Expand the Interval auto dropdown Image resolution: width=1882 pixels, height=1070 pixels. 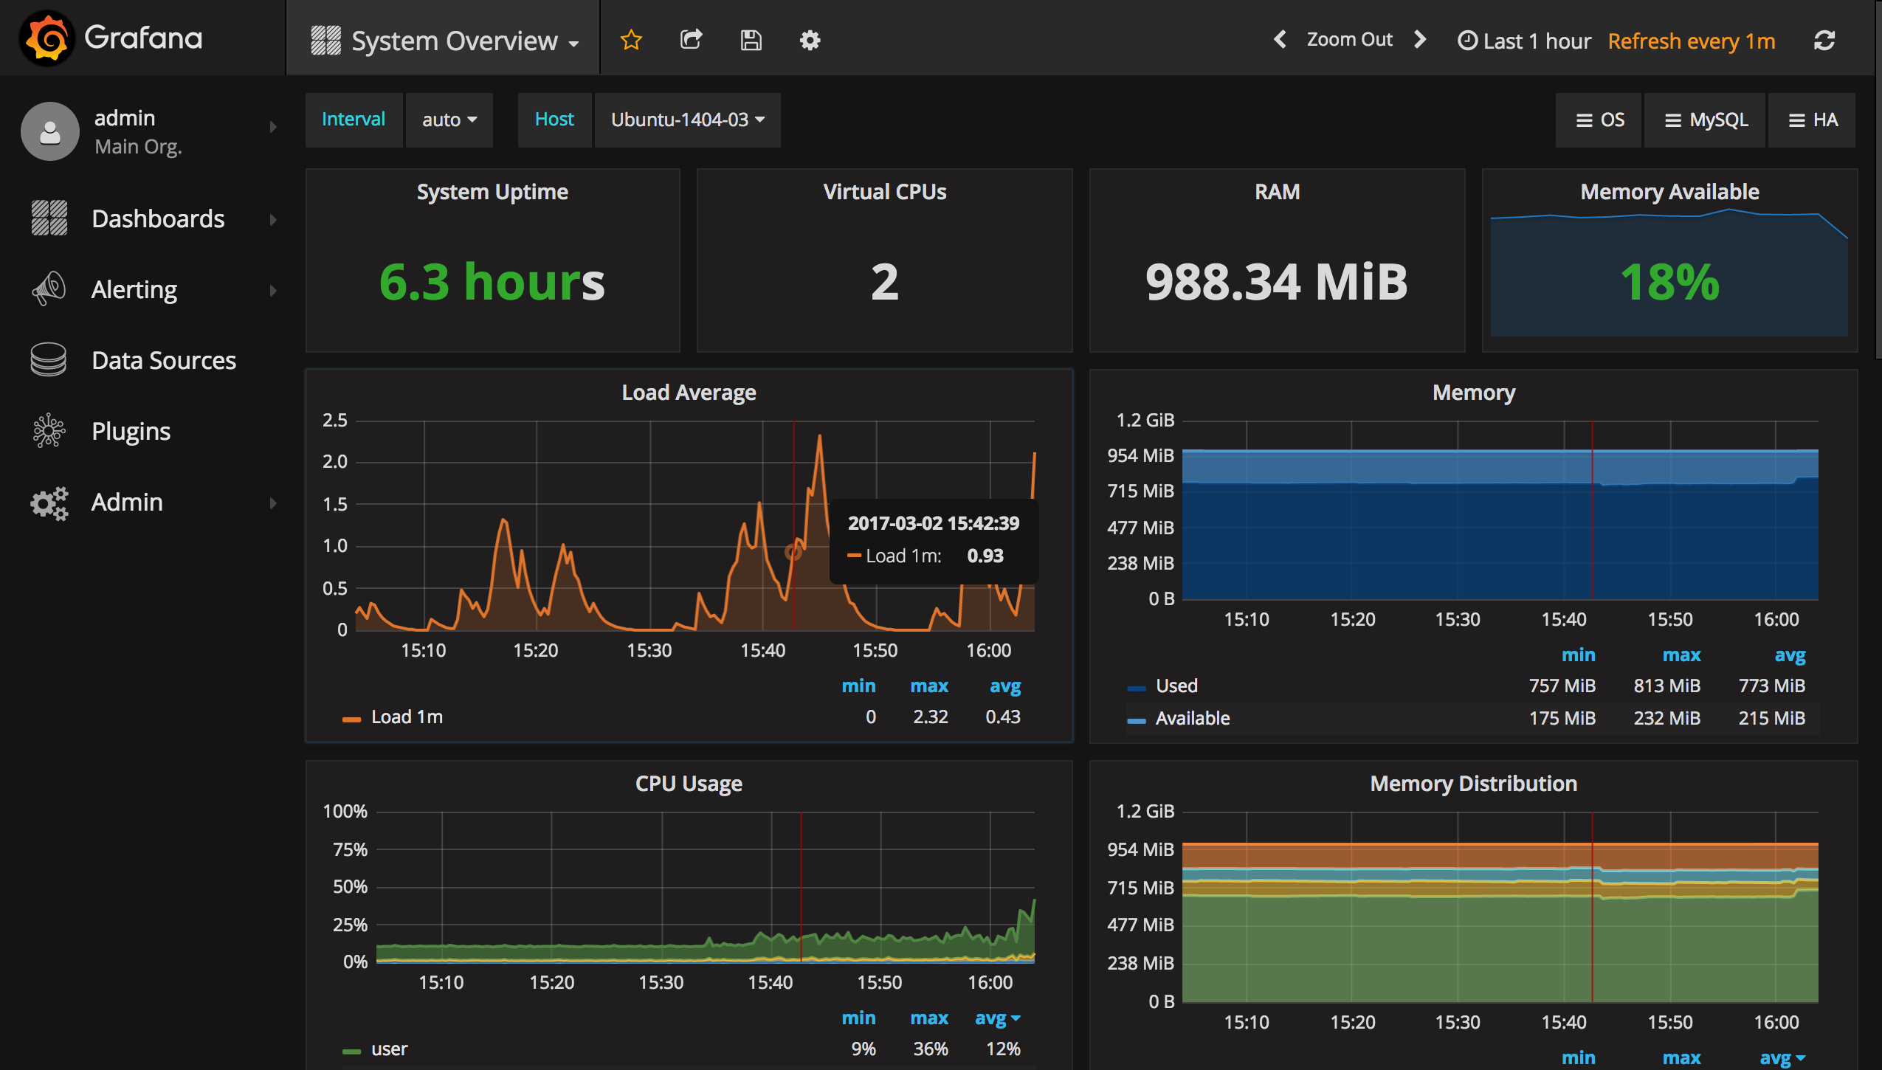(x=449, y=117)
